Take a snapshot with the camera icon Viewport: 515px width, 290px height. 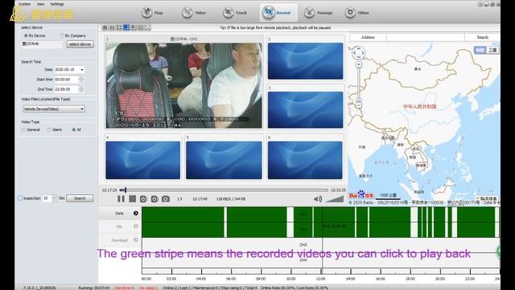(166, 199)
